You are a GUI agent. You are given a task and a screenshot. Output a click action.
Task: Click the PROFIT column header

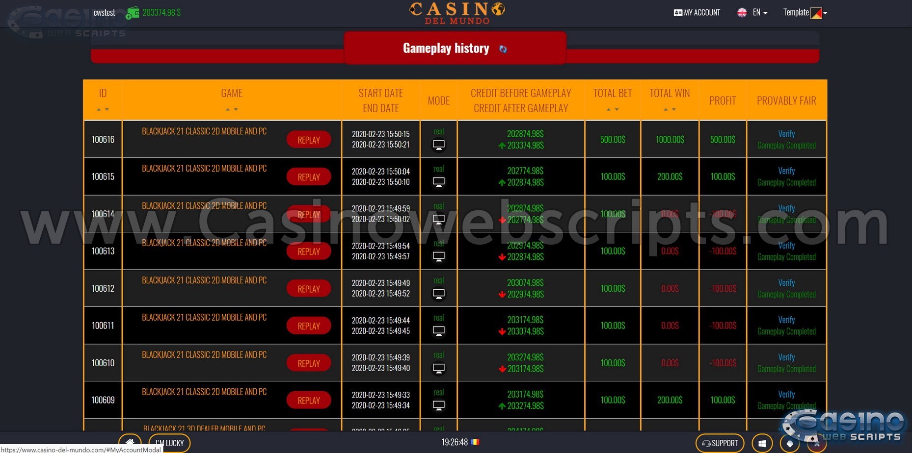723,101
